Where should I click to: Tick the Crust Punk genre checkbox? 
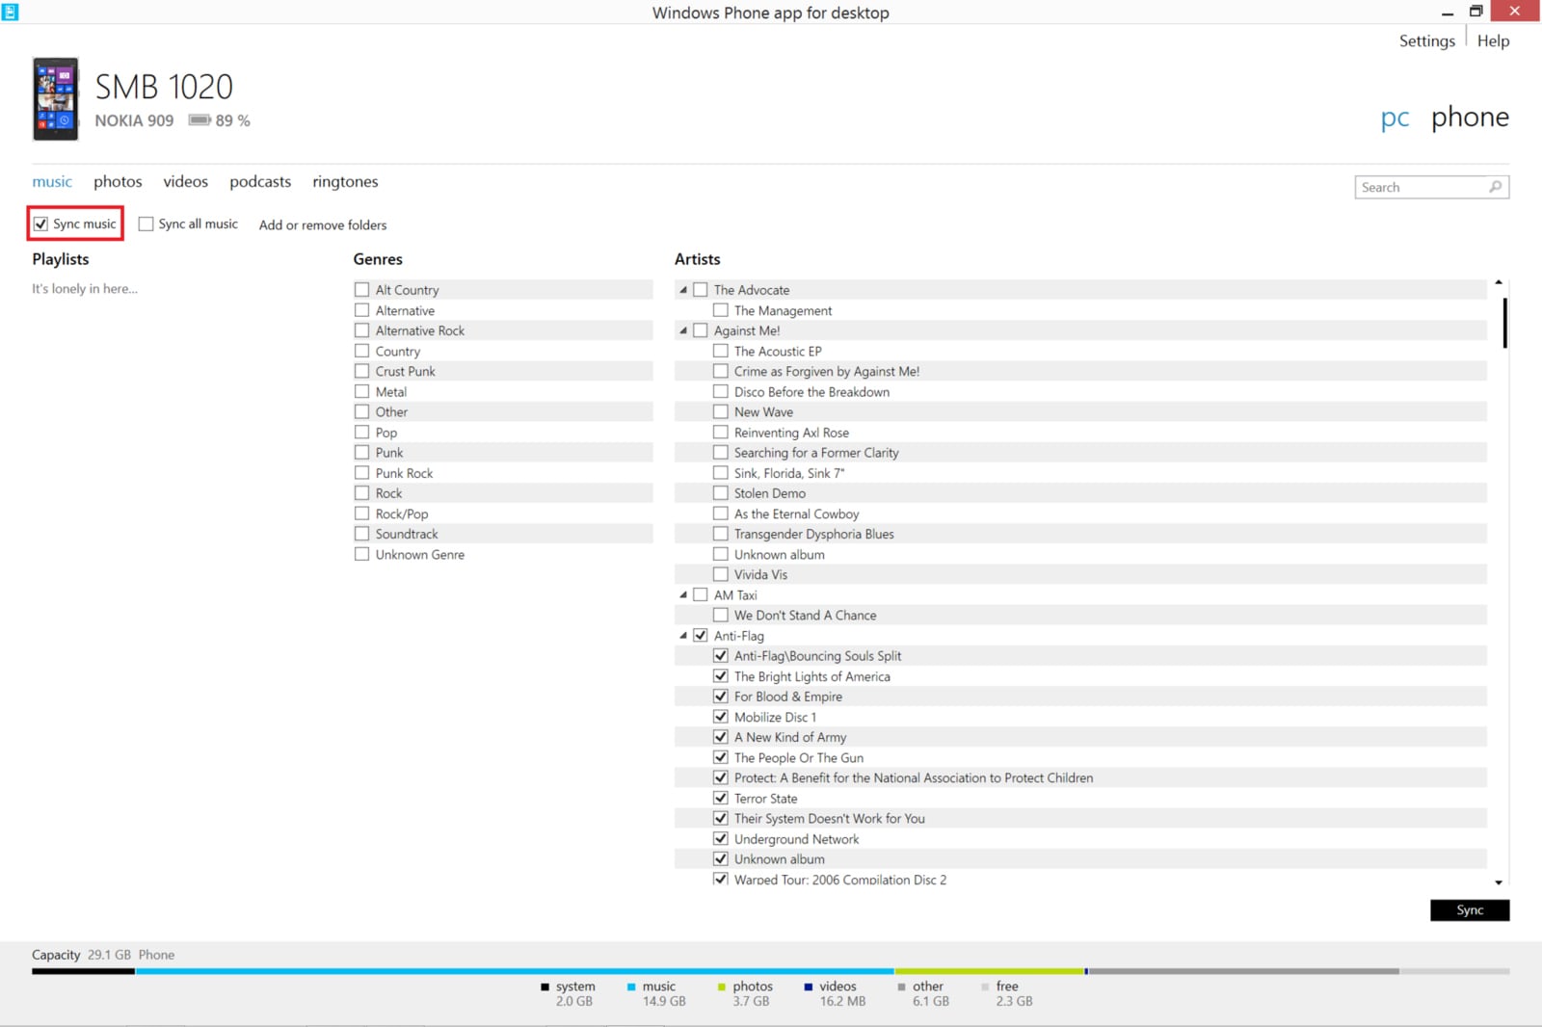[x=361, y=371]
